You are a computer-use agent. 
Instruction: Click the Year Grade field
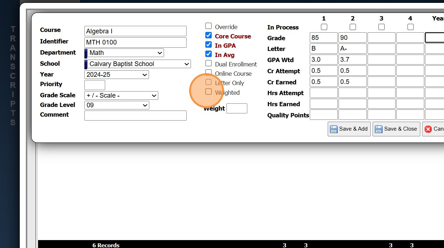click(435, 38)
